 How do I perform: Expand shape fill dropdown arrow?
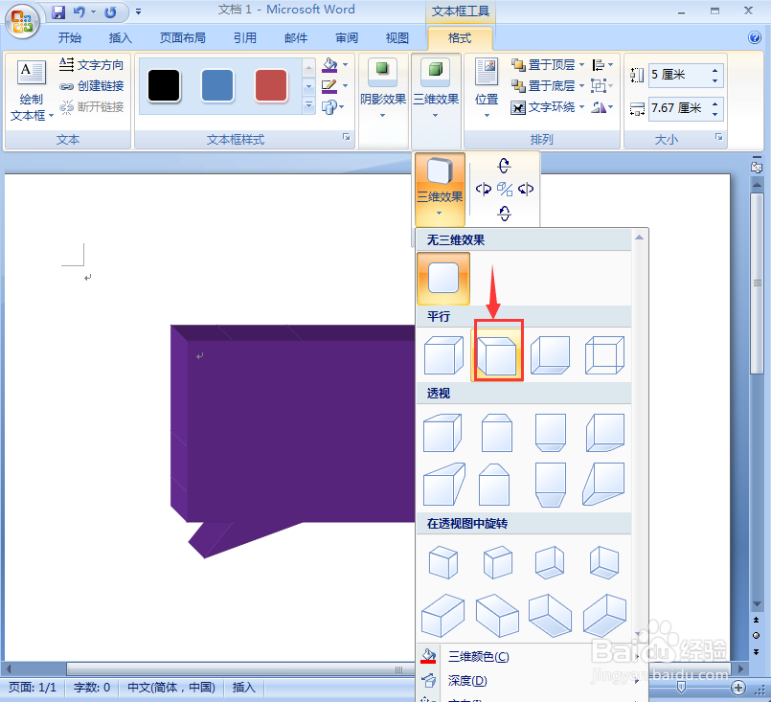345,64
